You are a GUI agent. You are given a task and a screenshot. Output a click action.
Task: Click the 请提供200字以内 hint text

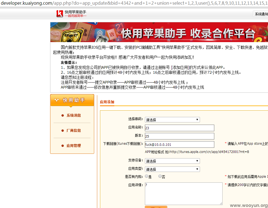click(248, 185)
